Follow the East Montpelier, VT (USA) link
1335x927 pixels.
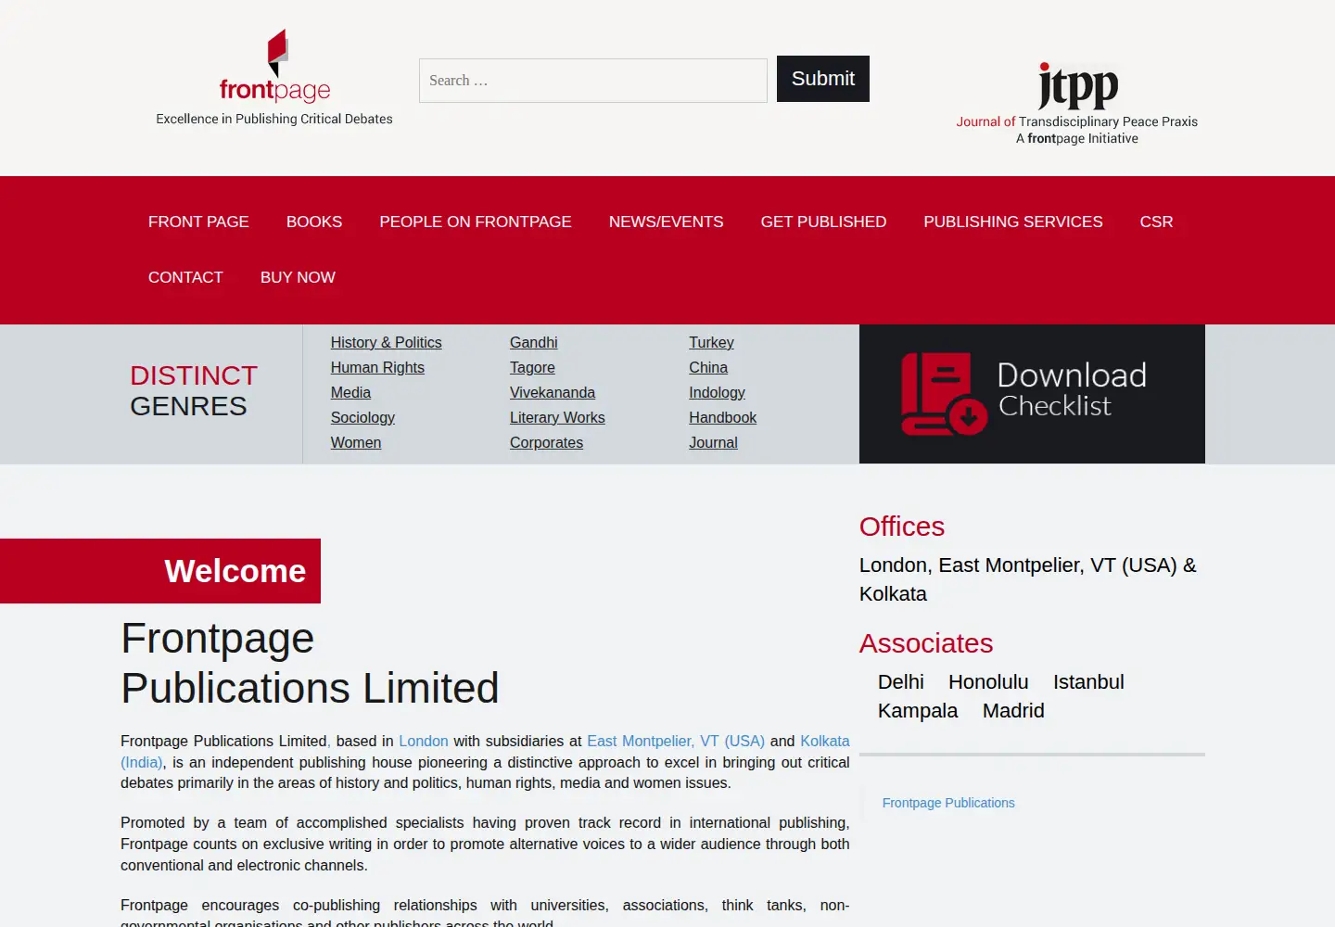[x=676, y=742]
